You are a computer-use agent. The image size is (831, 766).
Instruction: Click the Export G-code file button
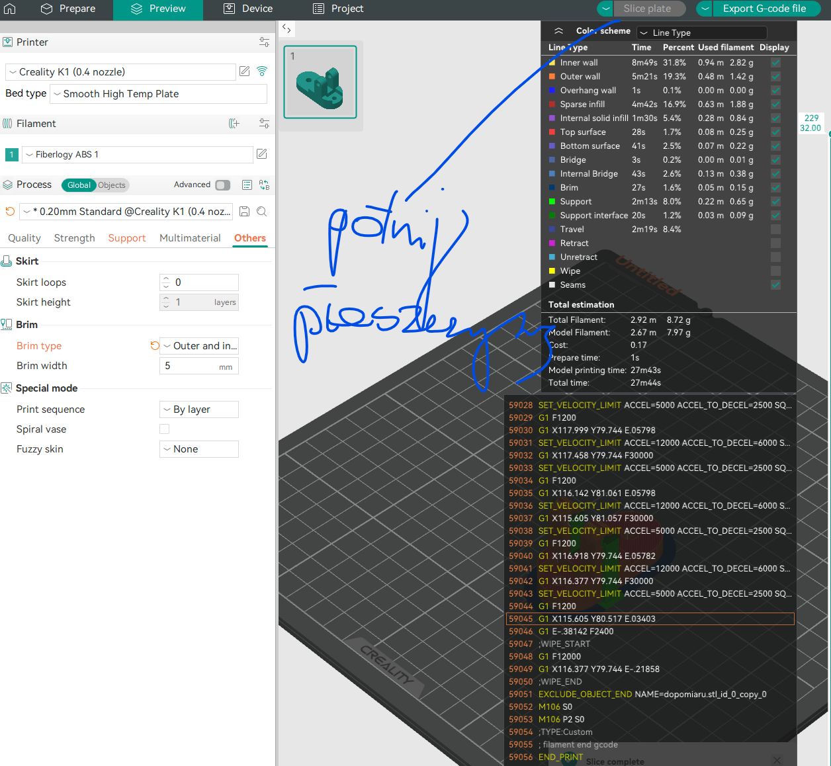764,9
